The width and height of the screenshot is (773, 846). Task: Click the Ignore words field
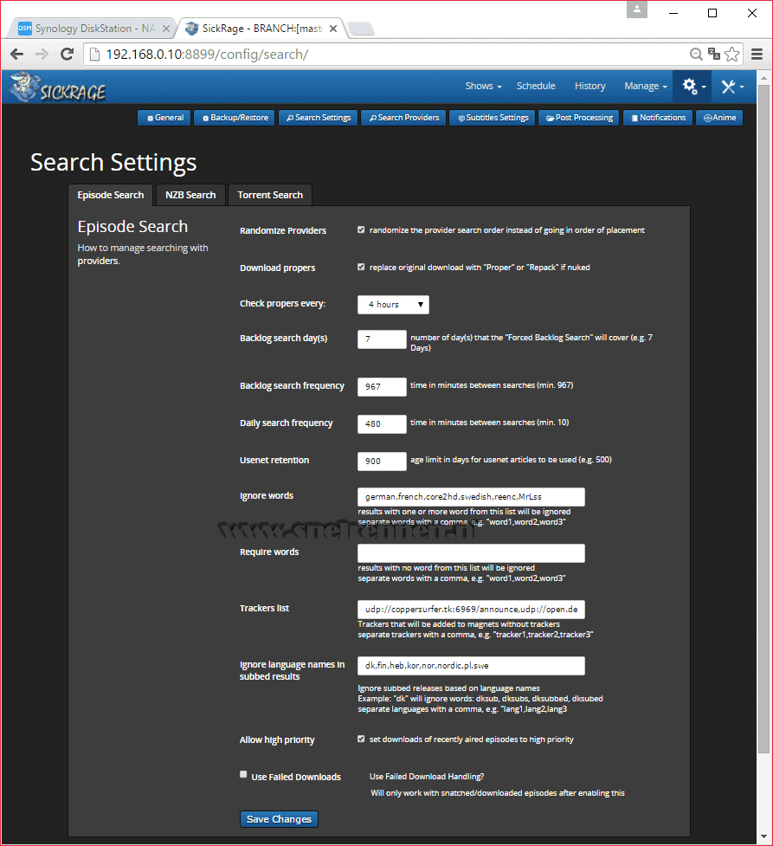(x=471, y=497)
